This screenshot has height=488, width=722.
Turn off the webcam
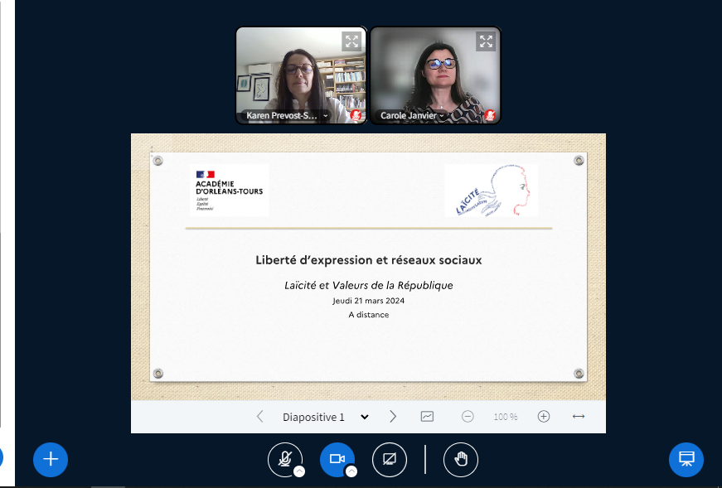[x=337, y=457]
